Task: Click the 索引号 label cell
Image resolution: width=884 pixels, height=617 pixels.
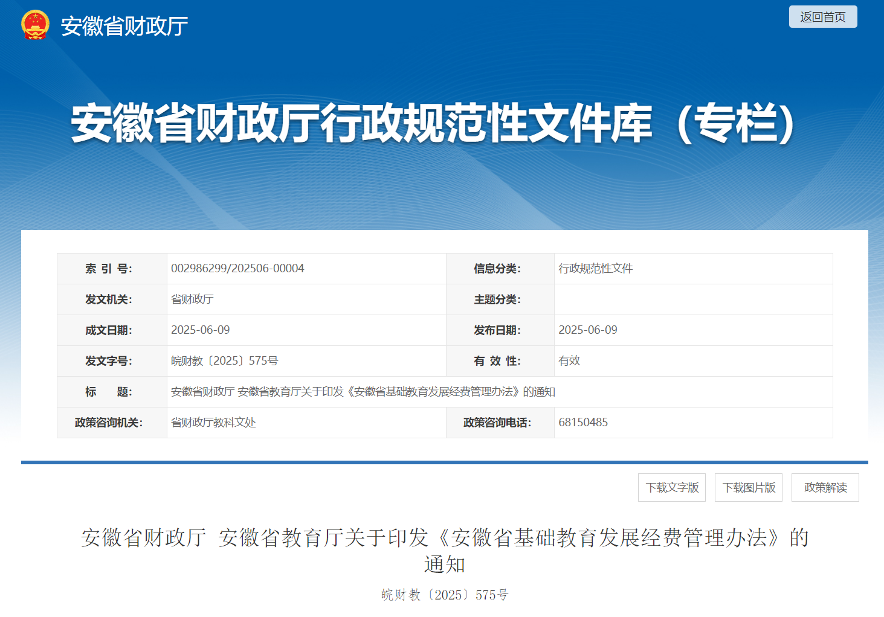Action: point(112,269)
